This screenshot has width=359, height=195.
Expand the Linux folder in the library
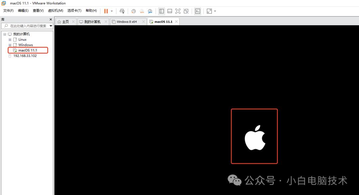[x=10, y=39]
